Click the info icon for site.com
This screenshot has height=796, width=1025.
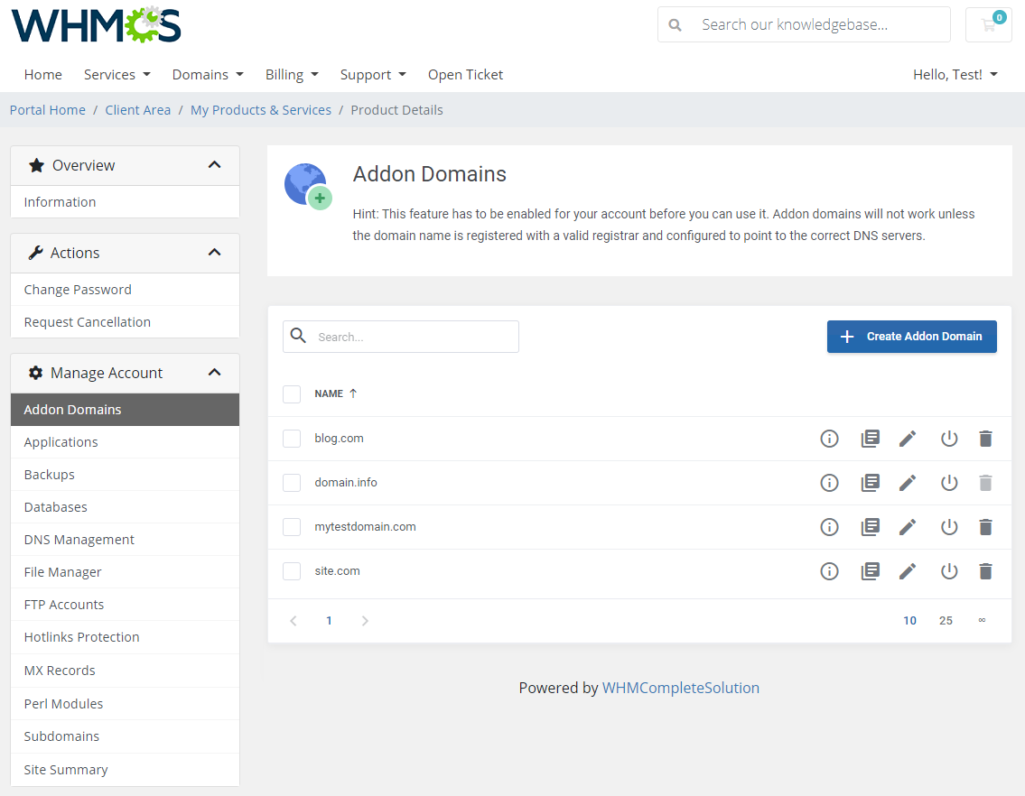pos(829,570)
